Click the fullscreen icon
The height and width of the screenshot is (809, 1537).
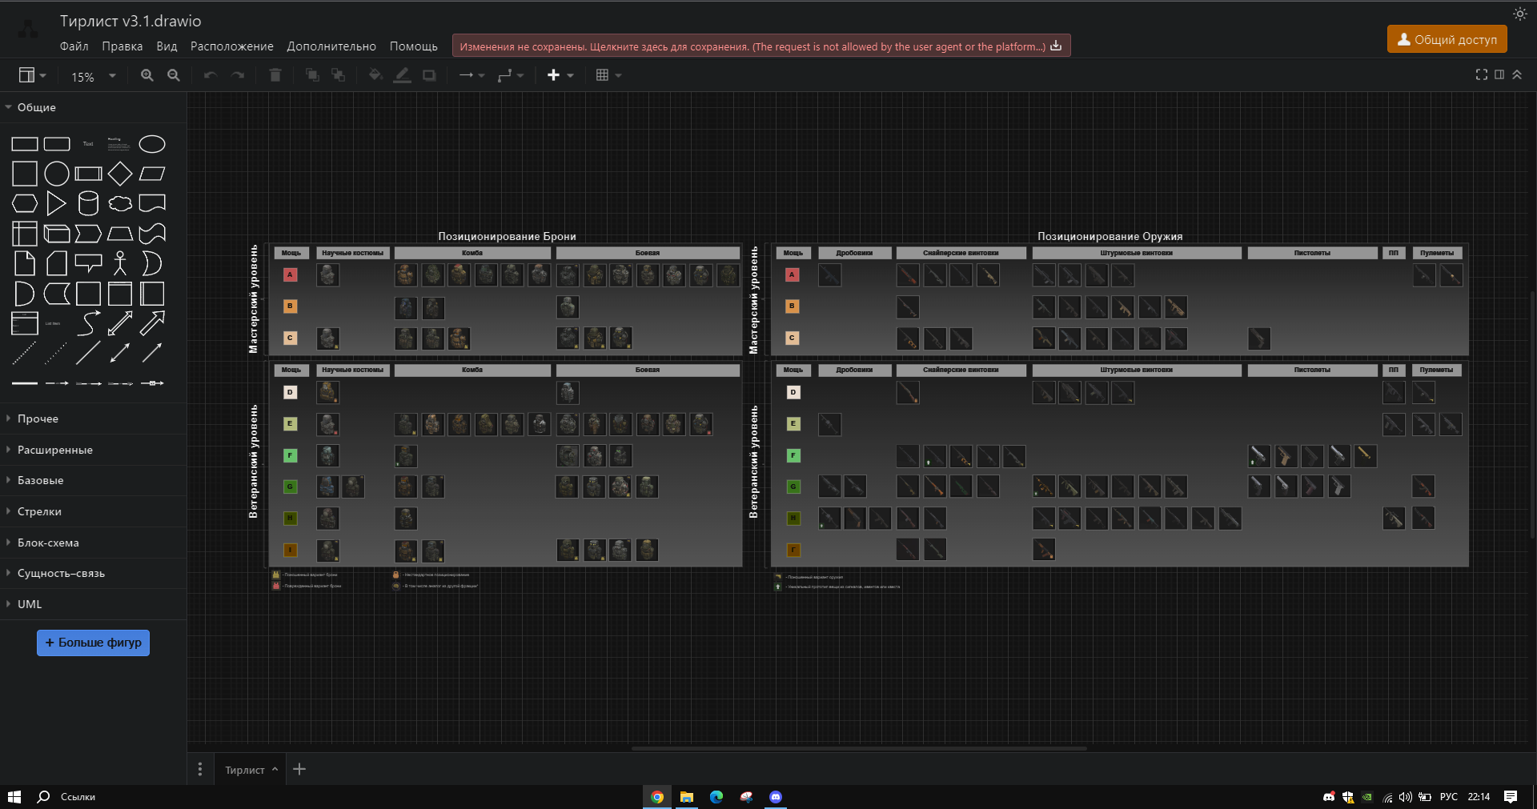[x=1482, y=74]
